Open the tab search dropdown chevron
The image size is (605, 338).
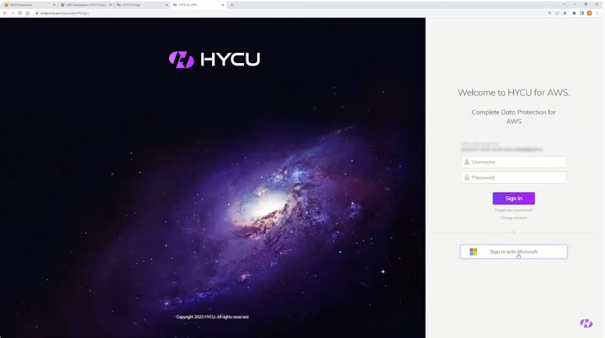(564, 4)
